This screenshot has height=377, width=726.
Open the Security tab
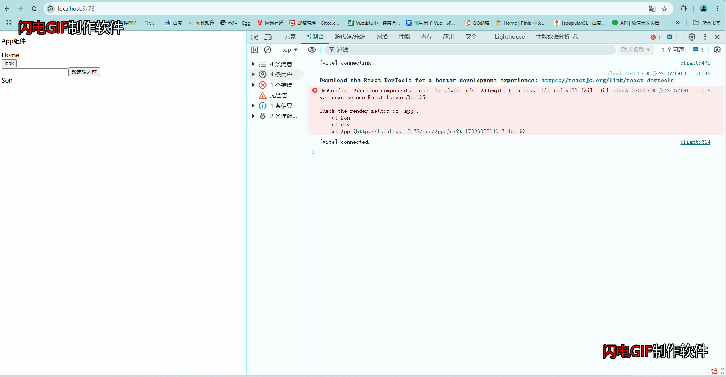[471, 37]
